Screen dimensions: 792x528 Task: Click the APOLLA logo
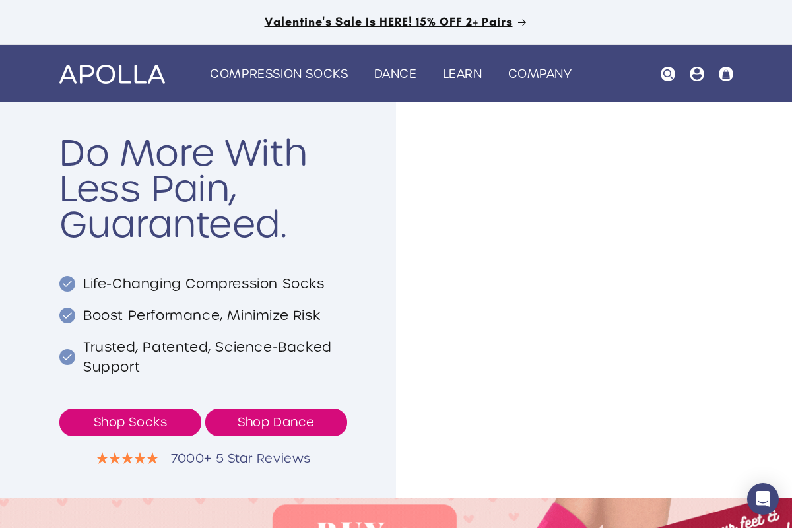click(112, 74)
